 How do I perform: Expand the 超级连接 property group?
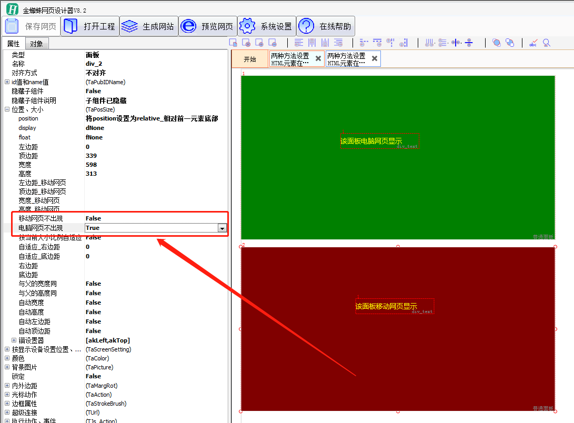coord(7,412)
